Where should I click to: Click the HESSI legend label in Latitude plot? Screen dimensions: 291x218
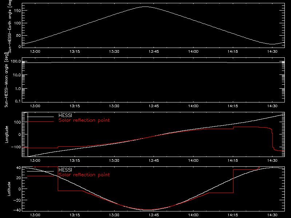coord(65,170)
